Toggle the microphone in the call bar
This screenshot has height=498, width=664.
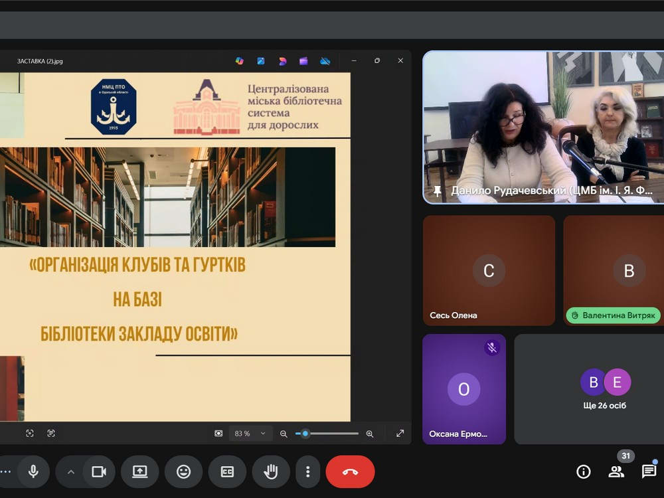tap(33, 471)
